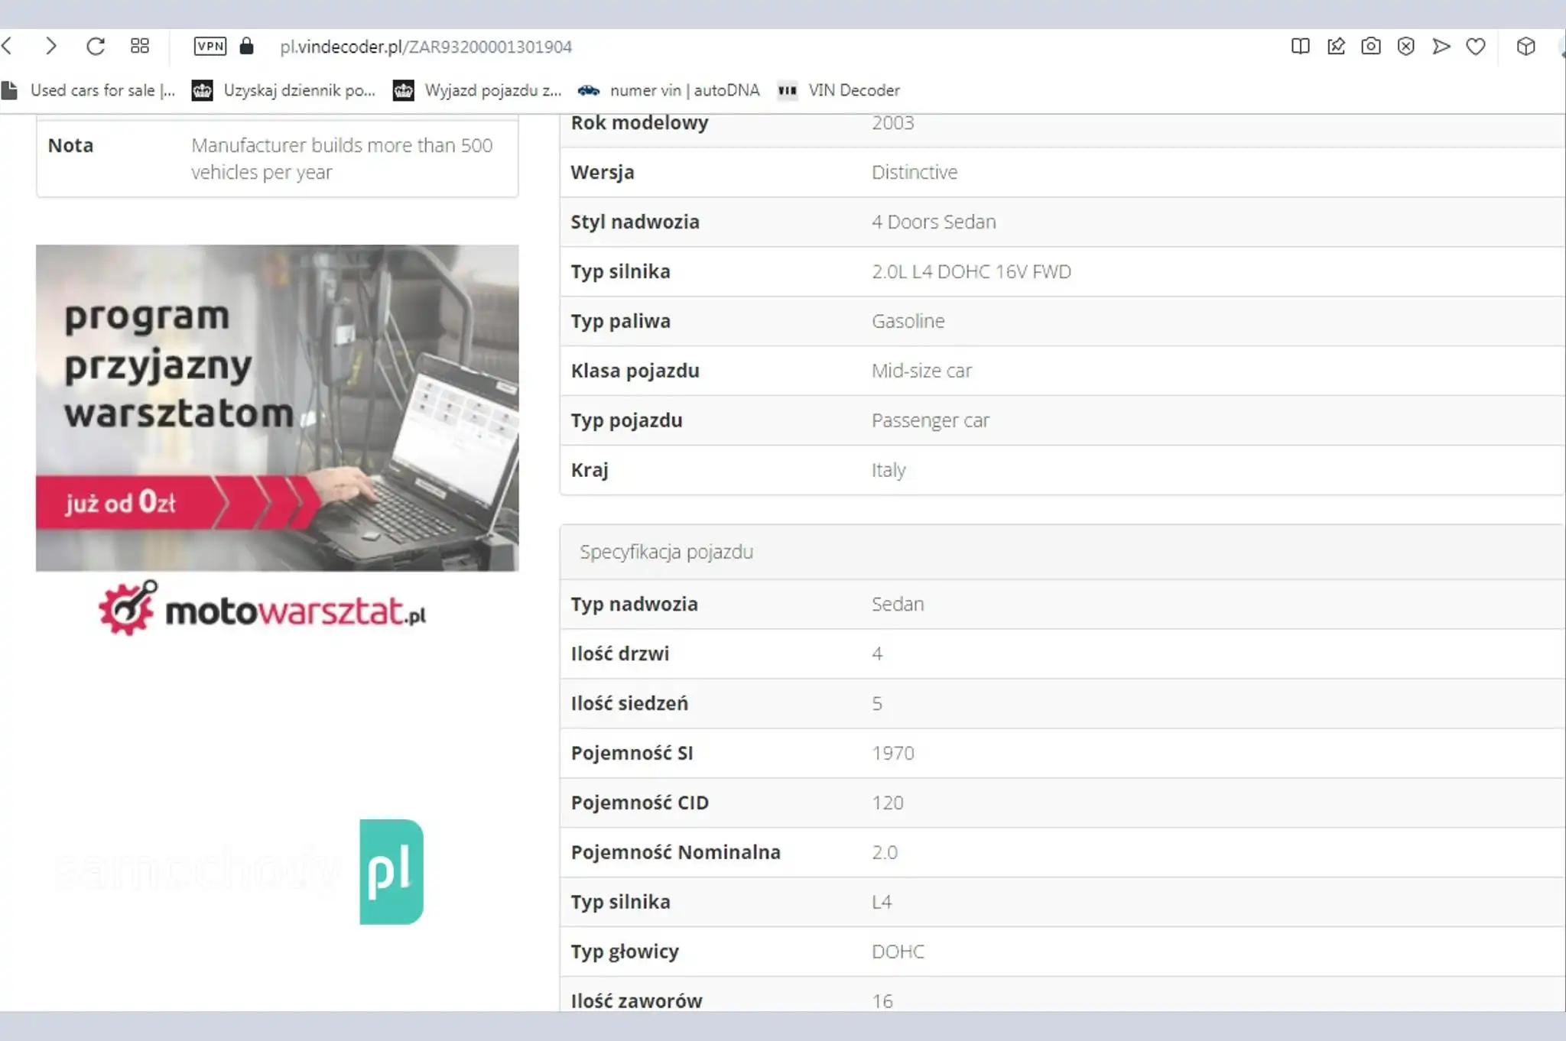
Task: Click the motowarsztat.pl logo
Action: (x=262, y=609)
